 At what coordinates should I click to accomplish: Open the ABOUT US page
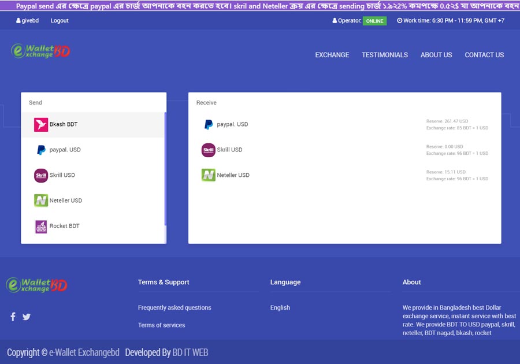(436, 55)
